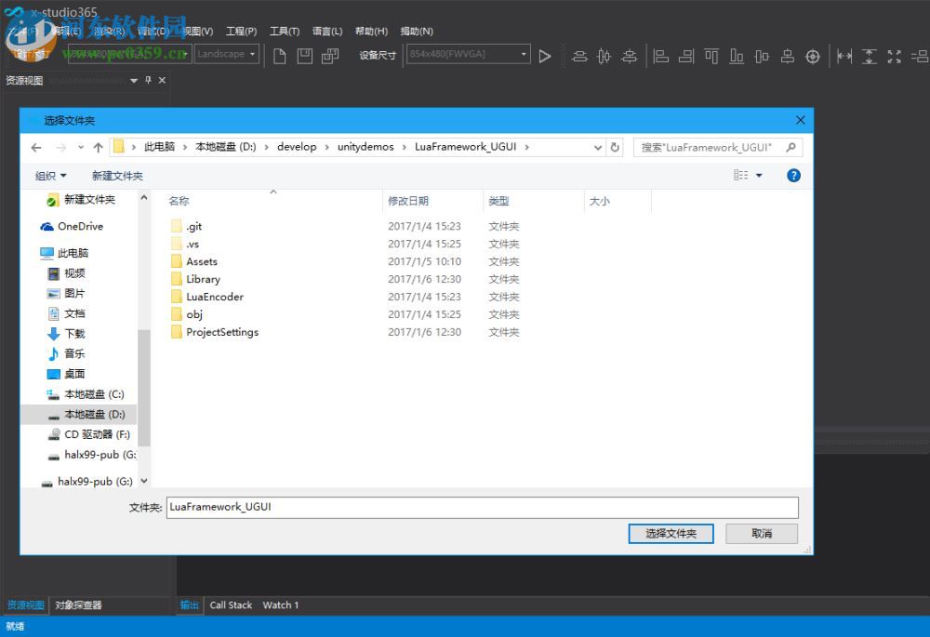Select the Assets folder in file list

201,261
